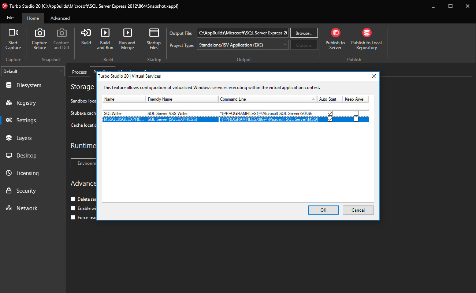This screenshot has height=293, width=476.
Task: Click the Build and Run icon
Action: coord(105,33)
